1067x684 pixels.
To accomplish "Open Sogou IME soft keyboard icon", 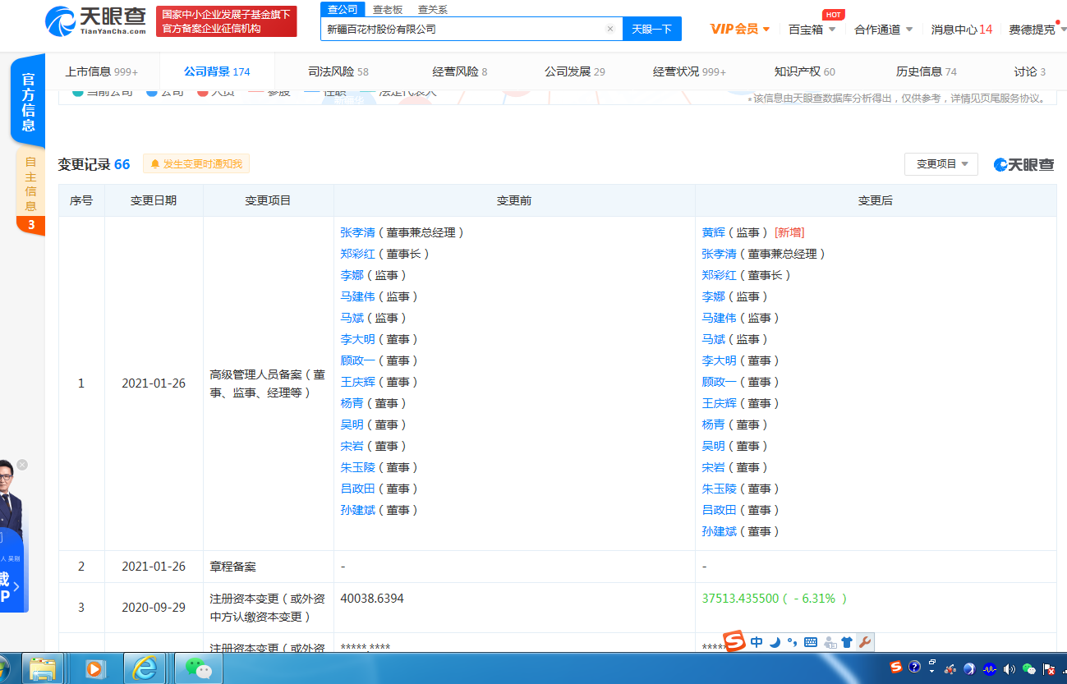I will pyautogui.click(x=811, y=642).
